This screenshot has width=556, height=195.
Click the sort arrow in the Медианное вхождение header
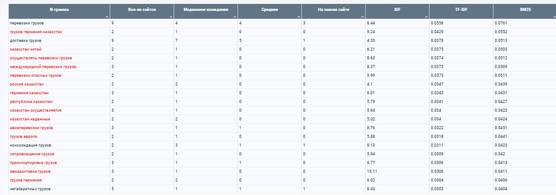235,17
